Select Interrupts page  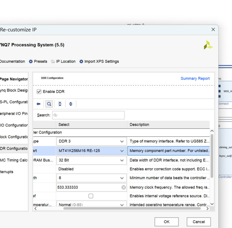pyautogui.click(x=7, y=172)
